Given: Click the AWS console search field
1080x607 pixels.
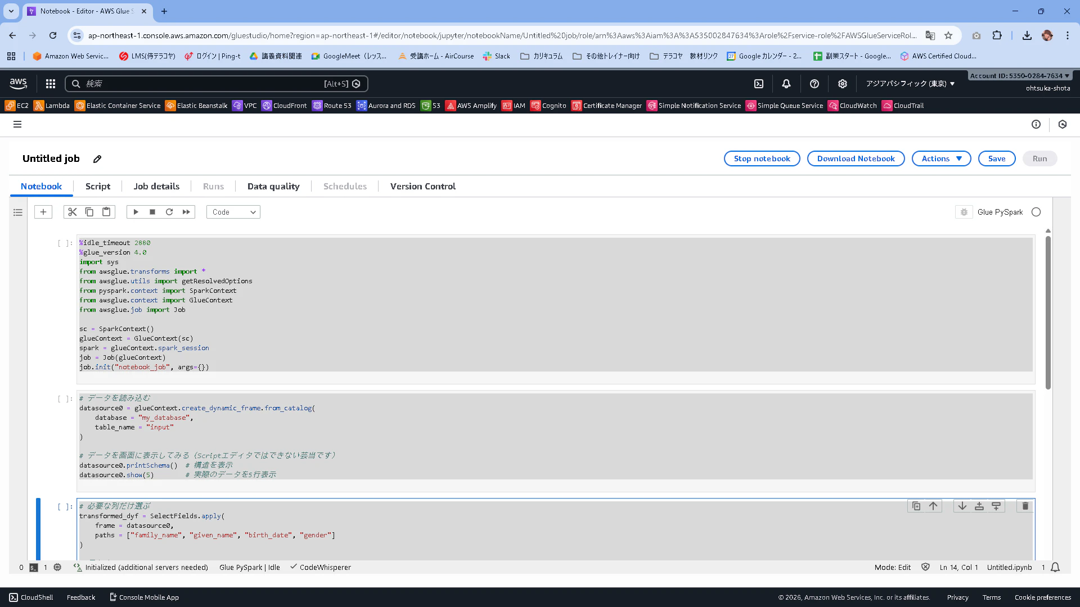Looking at the screenshot, I should click(x=202, y=84).
